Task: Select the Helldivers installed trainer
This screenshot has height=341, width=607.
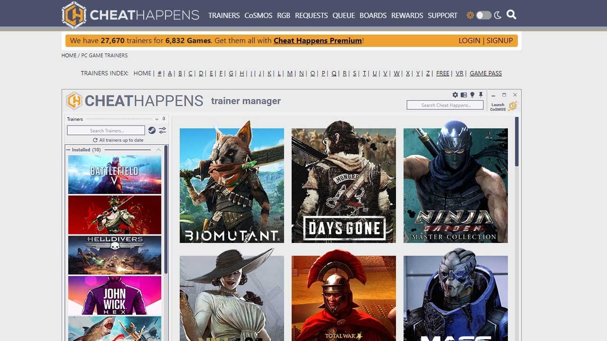Action: [x=115, y=255]
